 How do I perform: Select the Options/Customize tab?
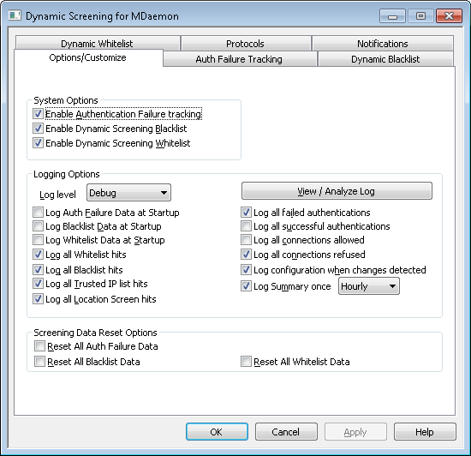click(88, 57)
